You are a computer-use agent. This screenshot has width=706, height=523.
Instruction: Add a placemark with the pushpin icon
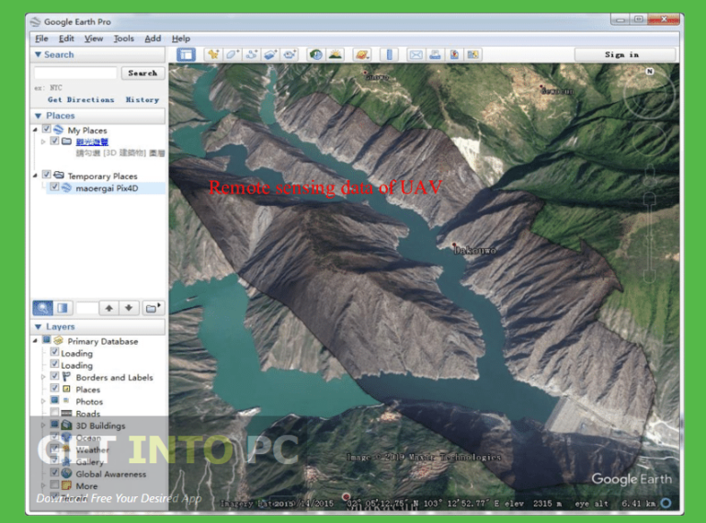tap(212, 55)
